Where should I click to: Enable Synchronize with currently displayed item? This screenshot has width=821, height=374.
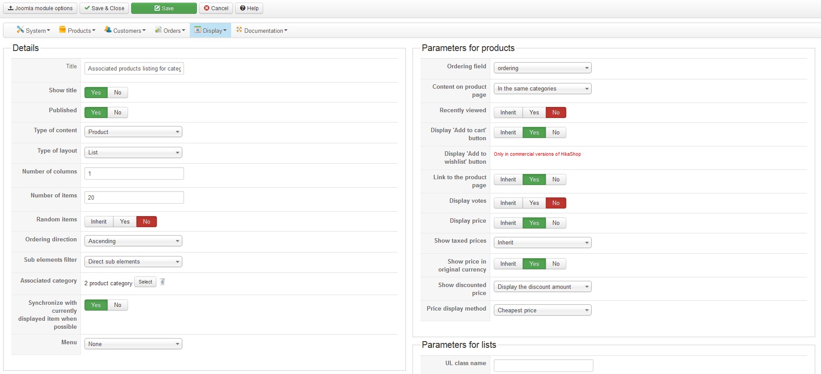pos(96,305)
